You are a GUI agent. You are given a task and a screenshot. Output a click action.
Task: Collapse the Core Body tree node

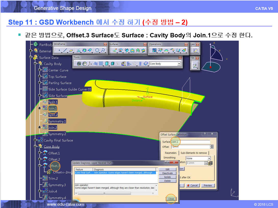coord(35,147)
